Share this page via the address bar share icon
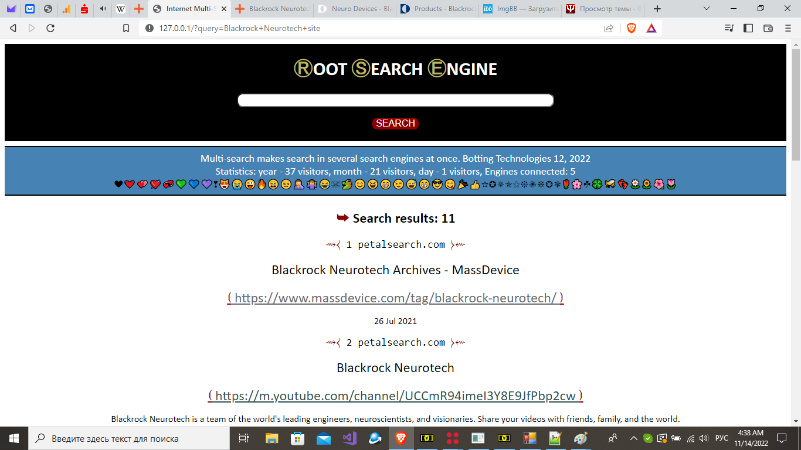Image resolution: width=801 pixels, height=450 pixels. point(609,28)
